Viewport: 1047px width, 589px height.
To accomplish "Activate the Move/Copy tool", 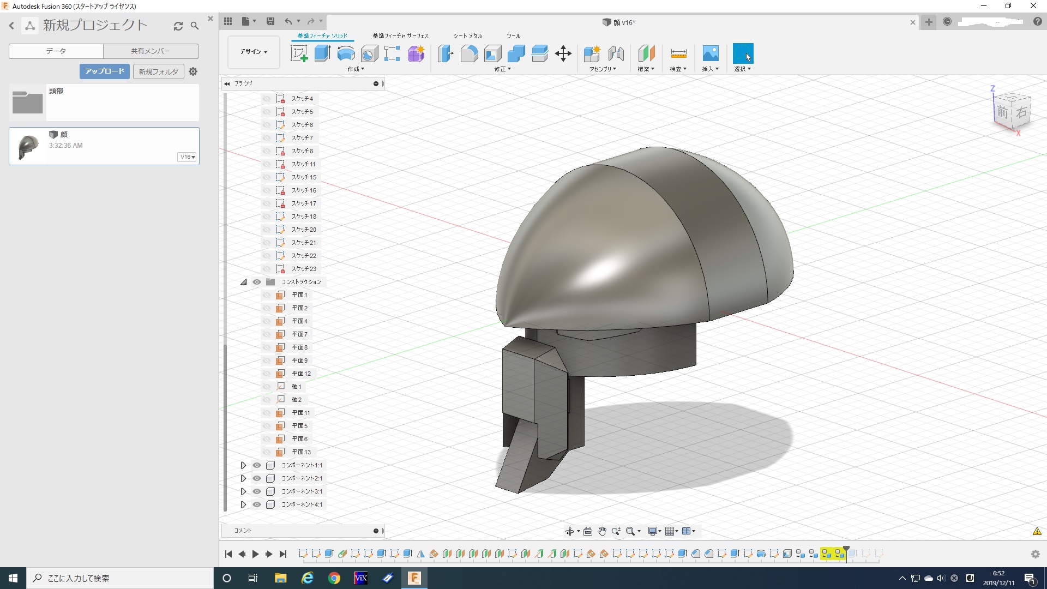I will [563, 53].
